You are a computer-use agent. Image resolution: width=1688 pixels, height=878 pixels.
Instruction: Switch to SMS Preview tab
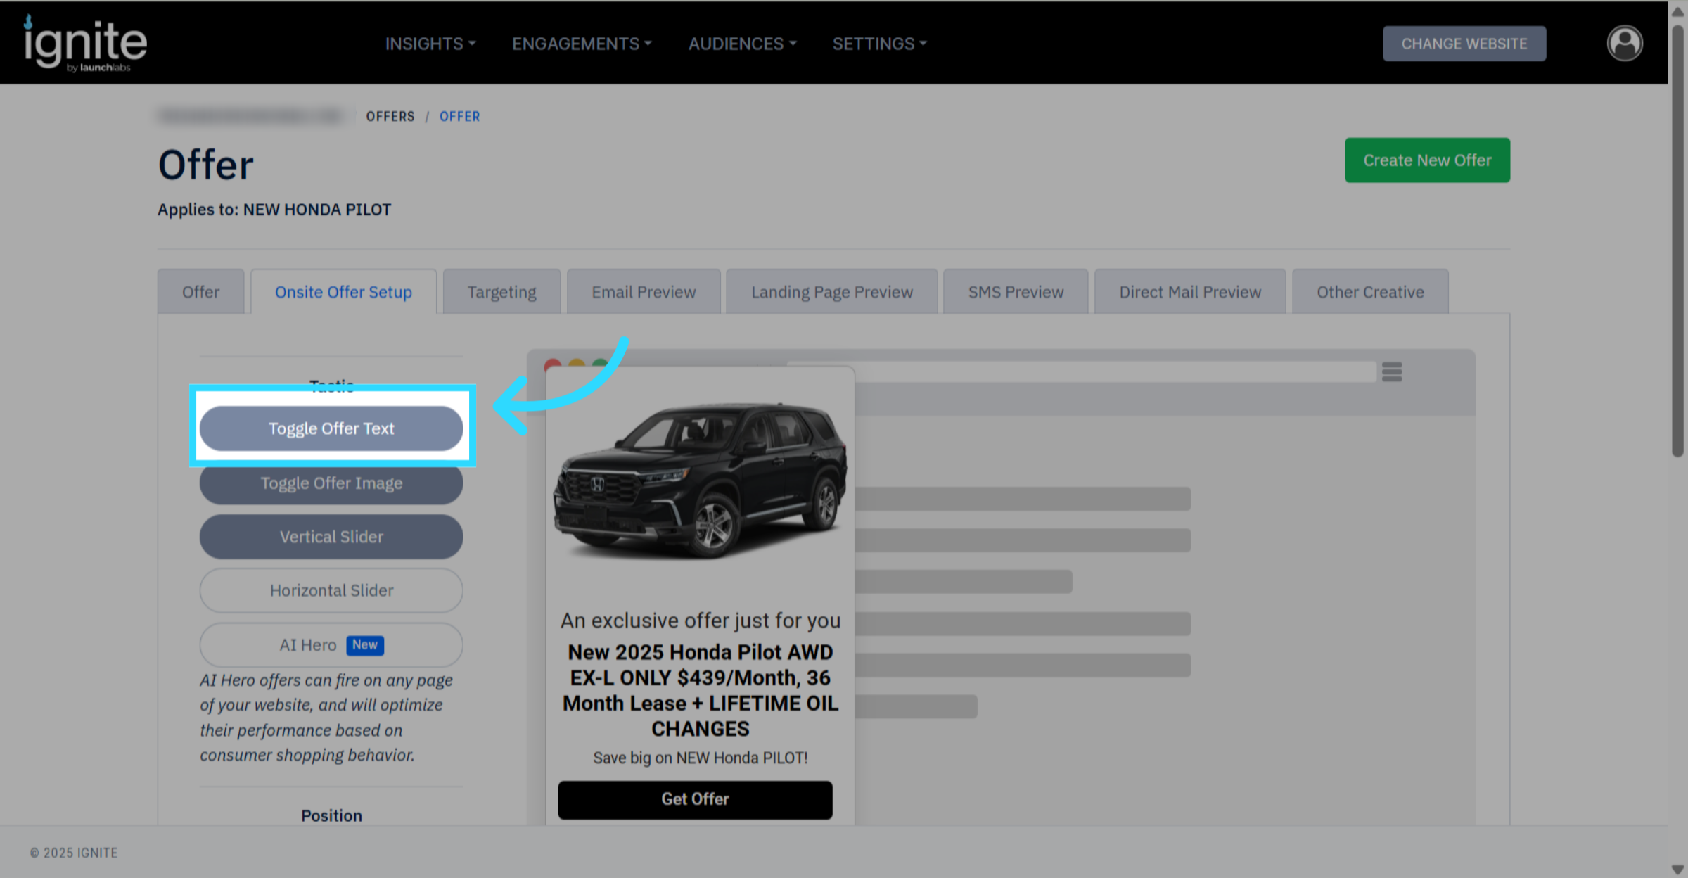coord(1015,292)
